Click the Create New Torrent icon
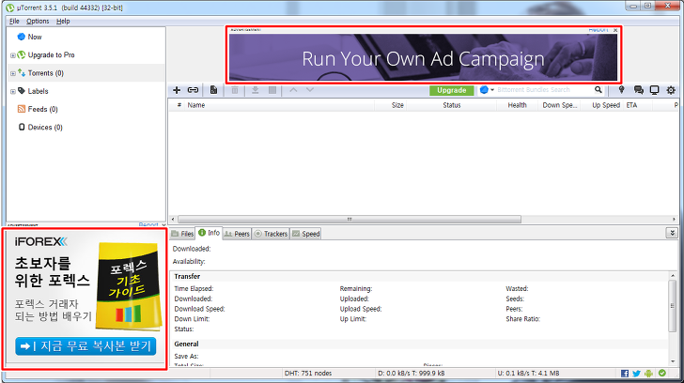The width and height of the screenshot is (684, 383). pos(214,90)
